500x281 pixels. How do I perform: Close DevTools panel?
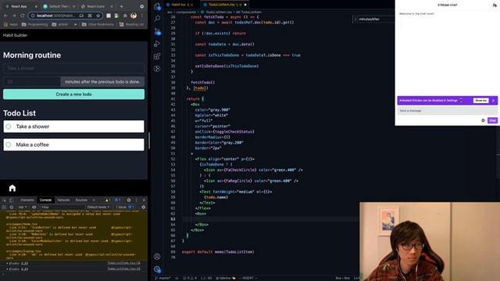point(144,200)
